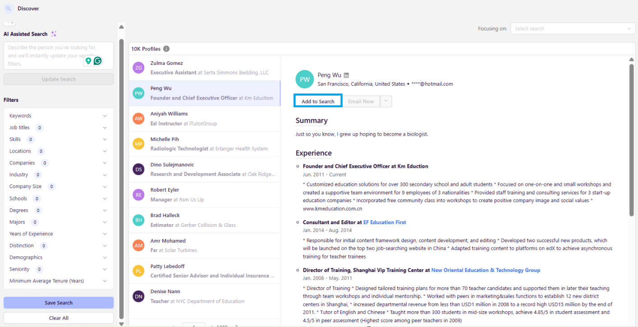
Task: Click the Save Search button
Action: pyautogui.click(x=59, y=303)
